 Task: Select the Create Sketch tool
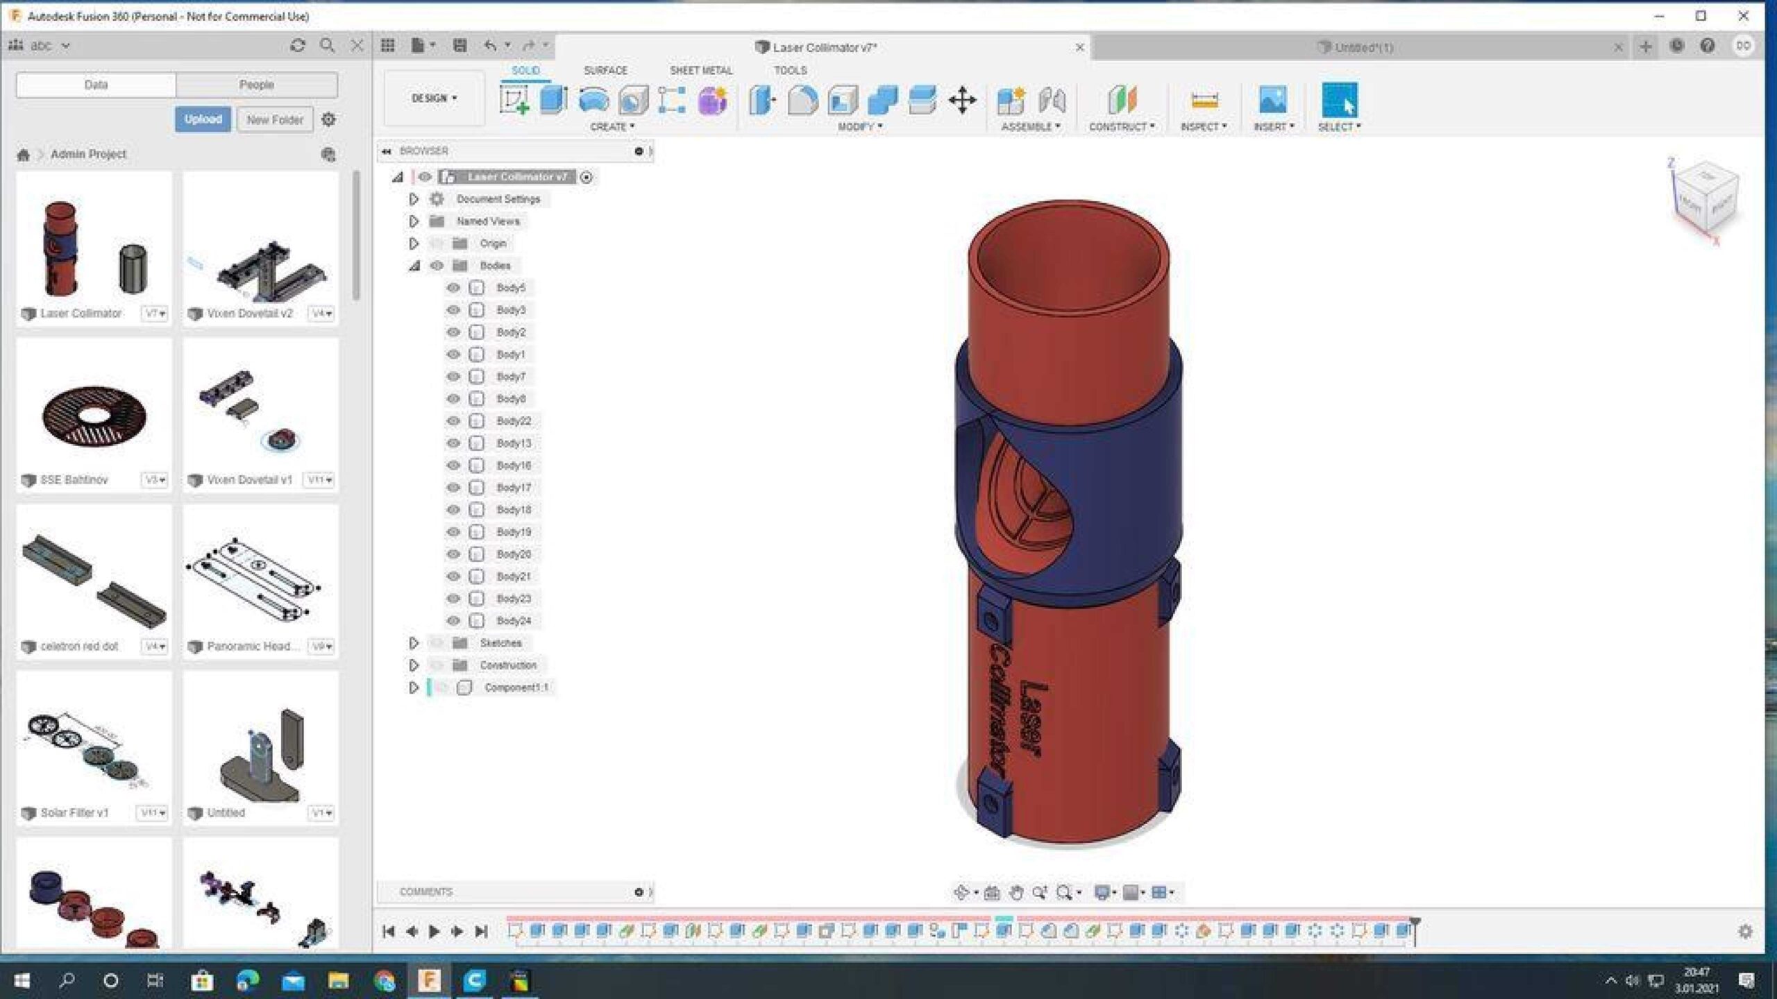point(514,101)
